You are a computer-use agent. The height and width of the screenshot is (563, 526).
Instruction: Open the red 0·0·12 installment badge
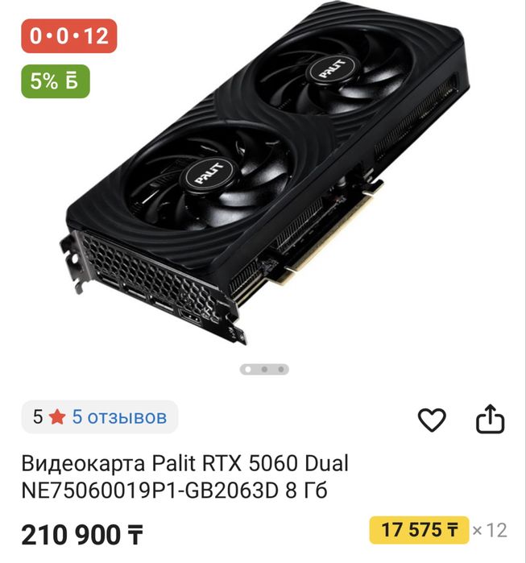tap(69, 36)
